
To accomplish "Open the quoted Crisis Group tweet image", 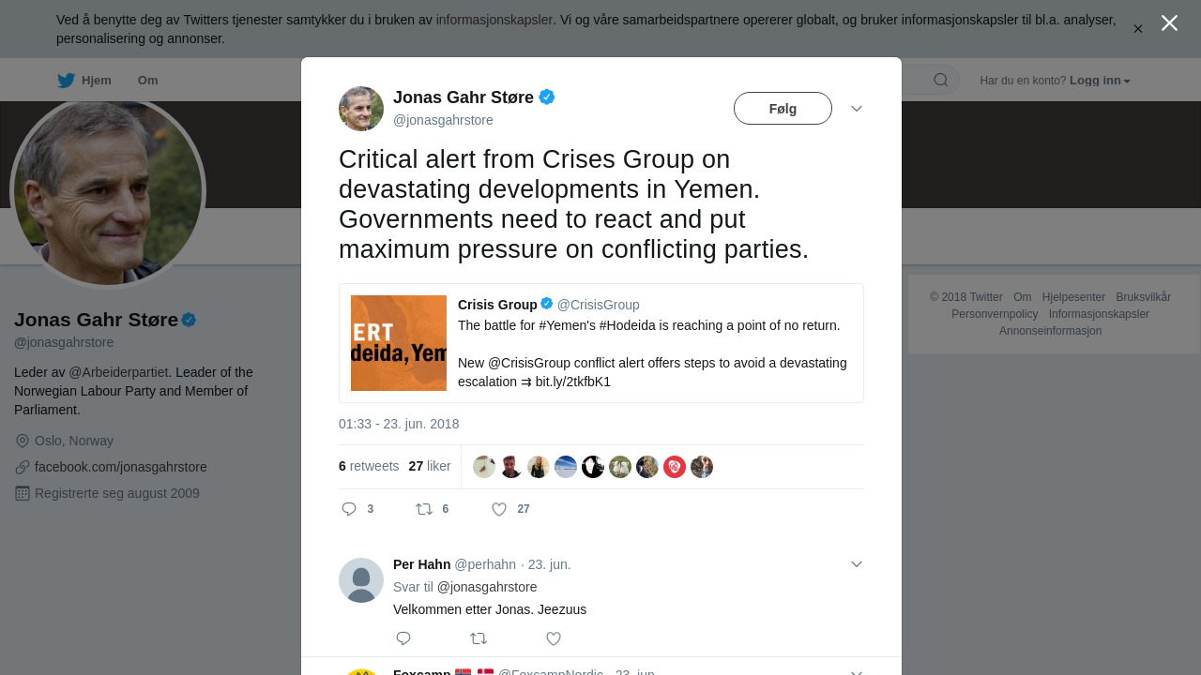I will coord(399,343).
